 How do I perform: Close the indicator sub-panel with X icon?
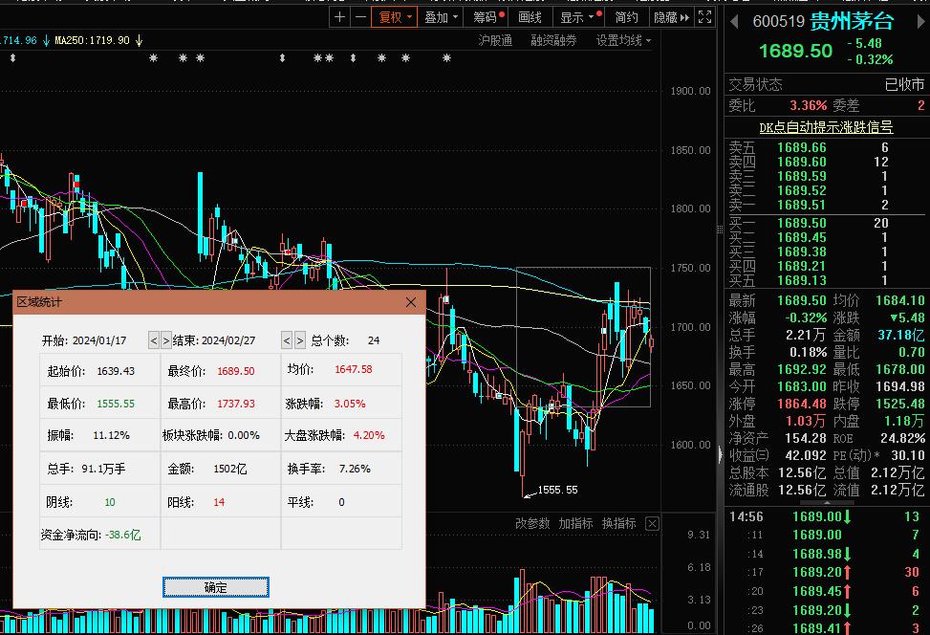tap(652, 523)
